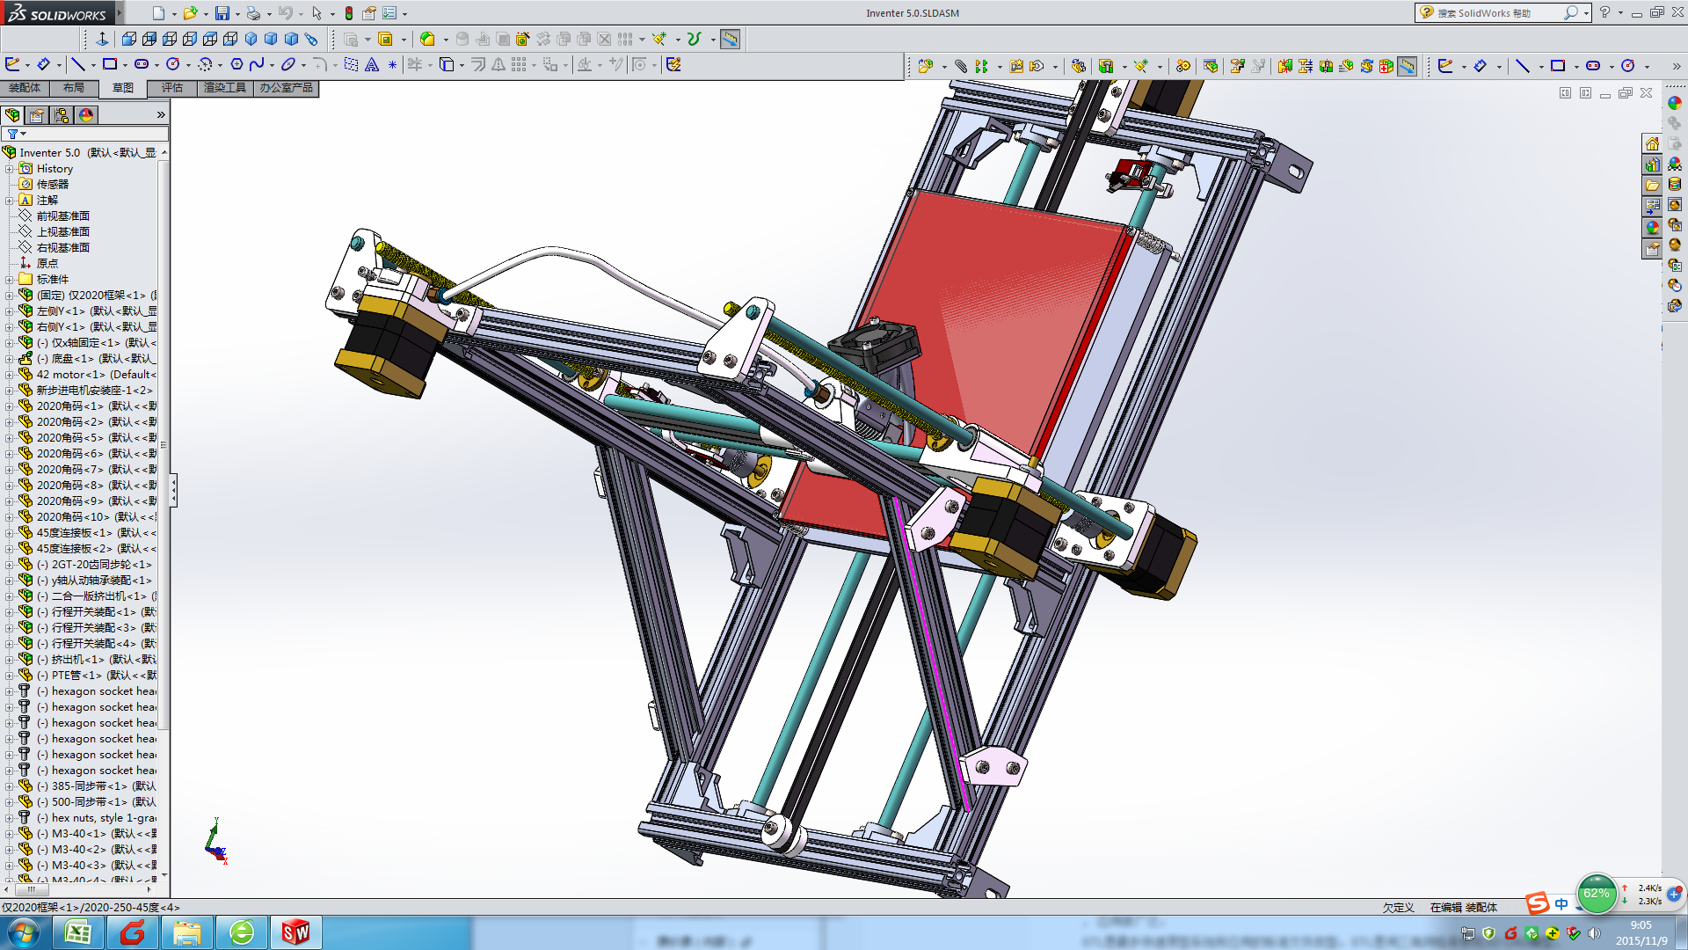Switch to the 草图 tab

[x=123, y=88]
